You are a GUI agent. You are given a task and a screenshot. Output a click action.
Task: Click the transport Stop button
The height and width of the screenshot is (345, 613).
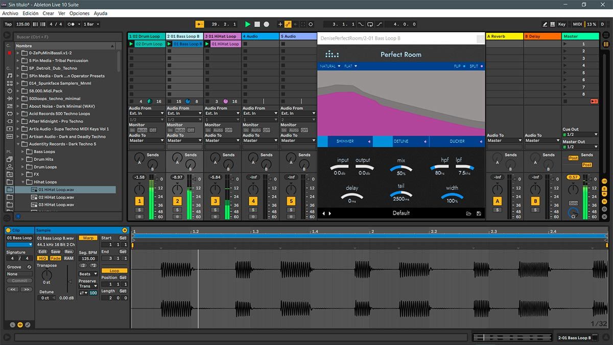coord(257,24)
